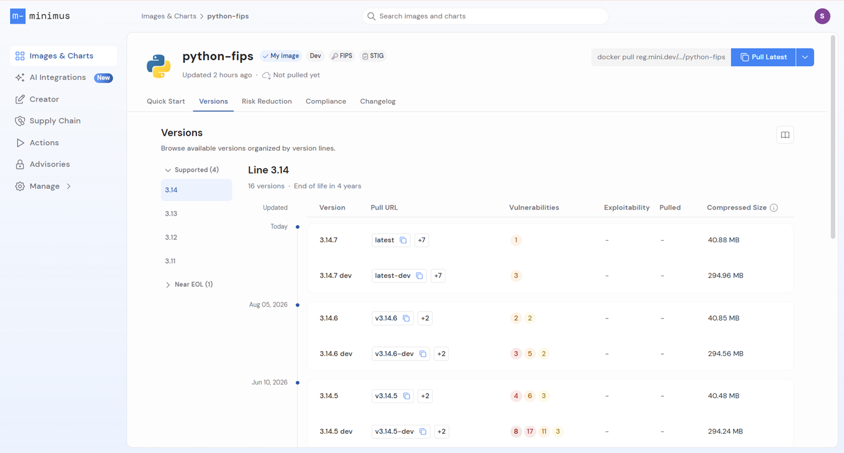Open the Pull Latest dropdown arrow
Viewport: 844px width, 453px height.
tap(805, 57)
